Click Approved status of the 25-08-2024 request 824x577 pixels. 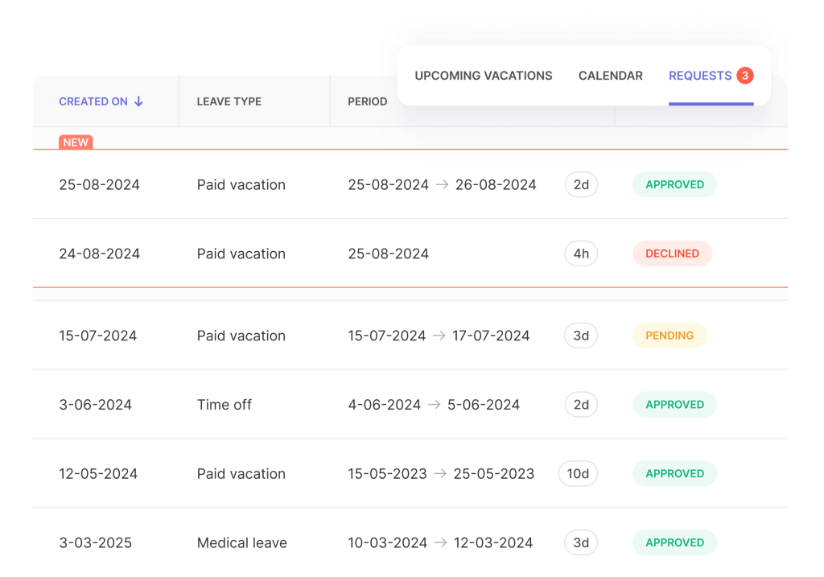point(675,184)
